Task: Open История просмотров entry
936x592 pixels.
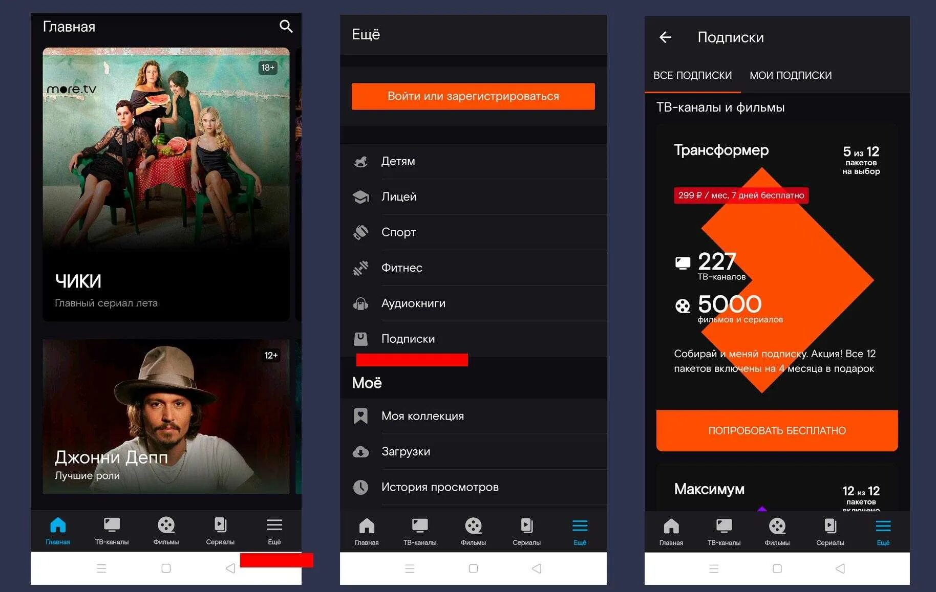Action: click(x=473, y=487)
